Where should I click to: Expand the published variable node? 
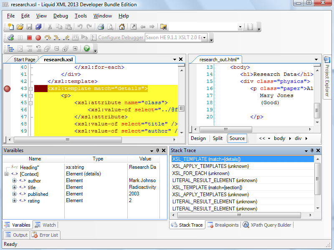tap(14, 194)
